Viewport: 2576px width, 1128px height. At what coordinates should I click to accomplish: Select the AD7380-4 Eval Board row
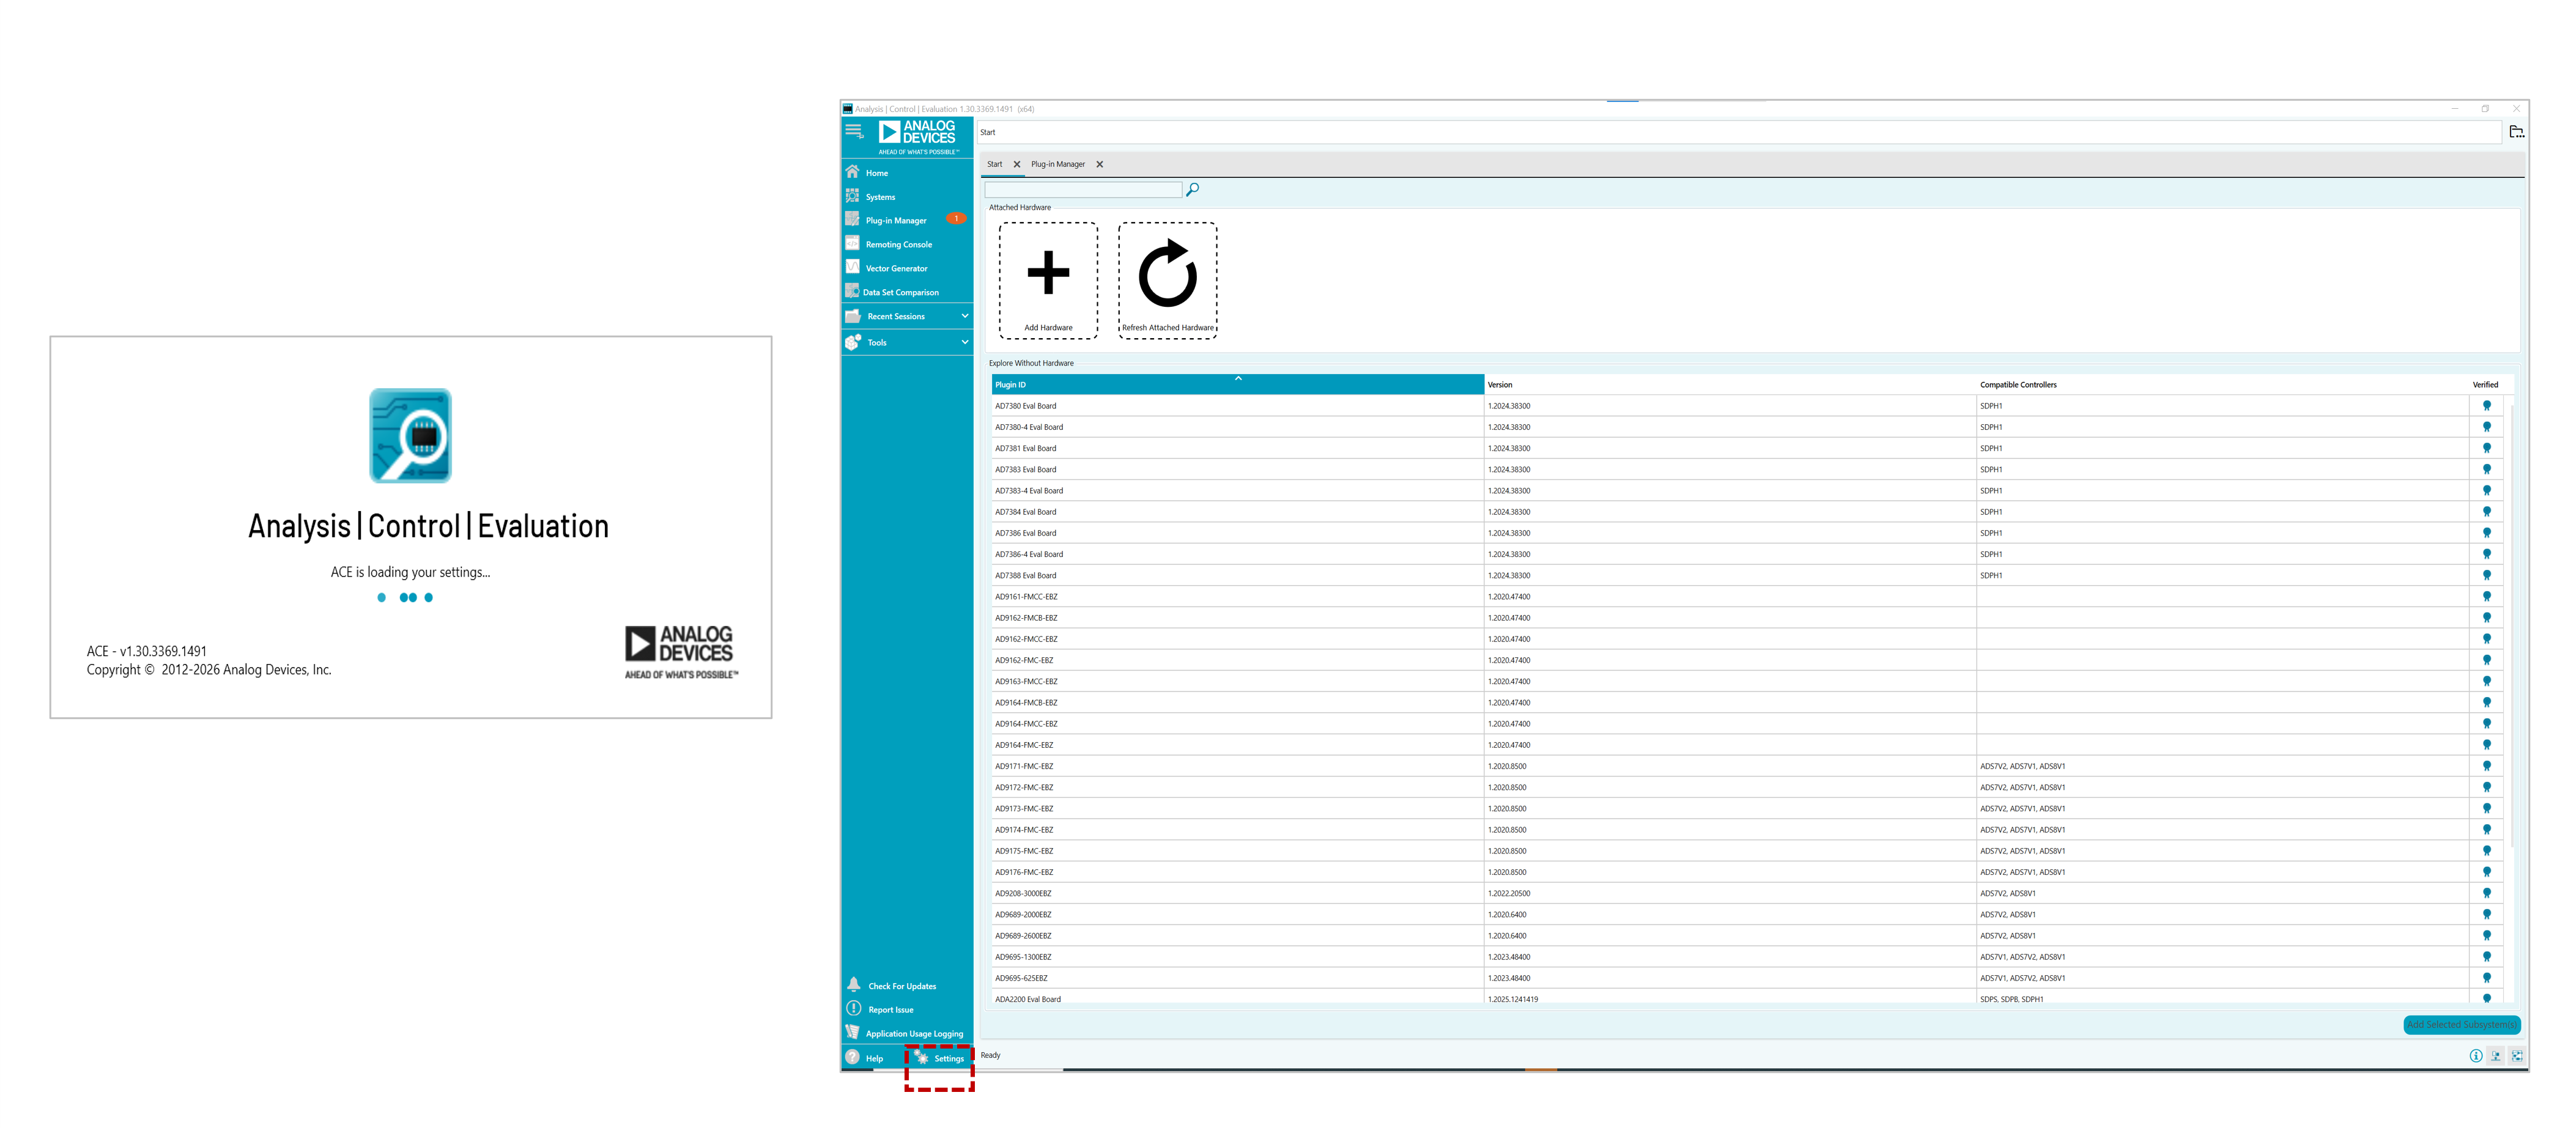pyautogui.click(x=1747, y=427)
